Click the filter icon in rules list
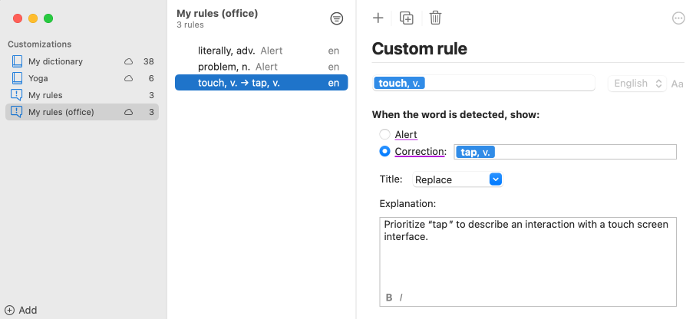The image size is (696, 319). [336, 18]
